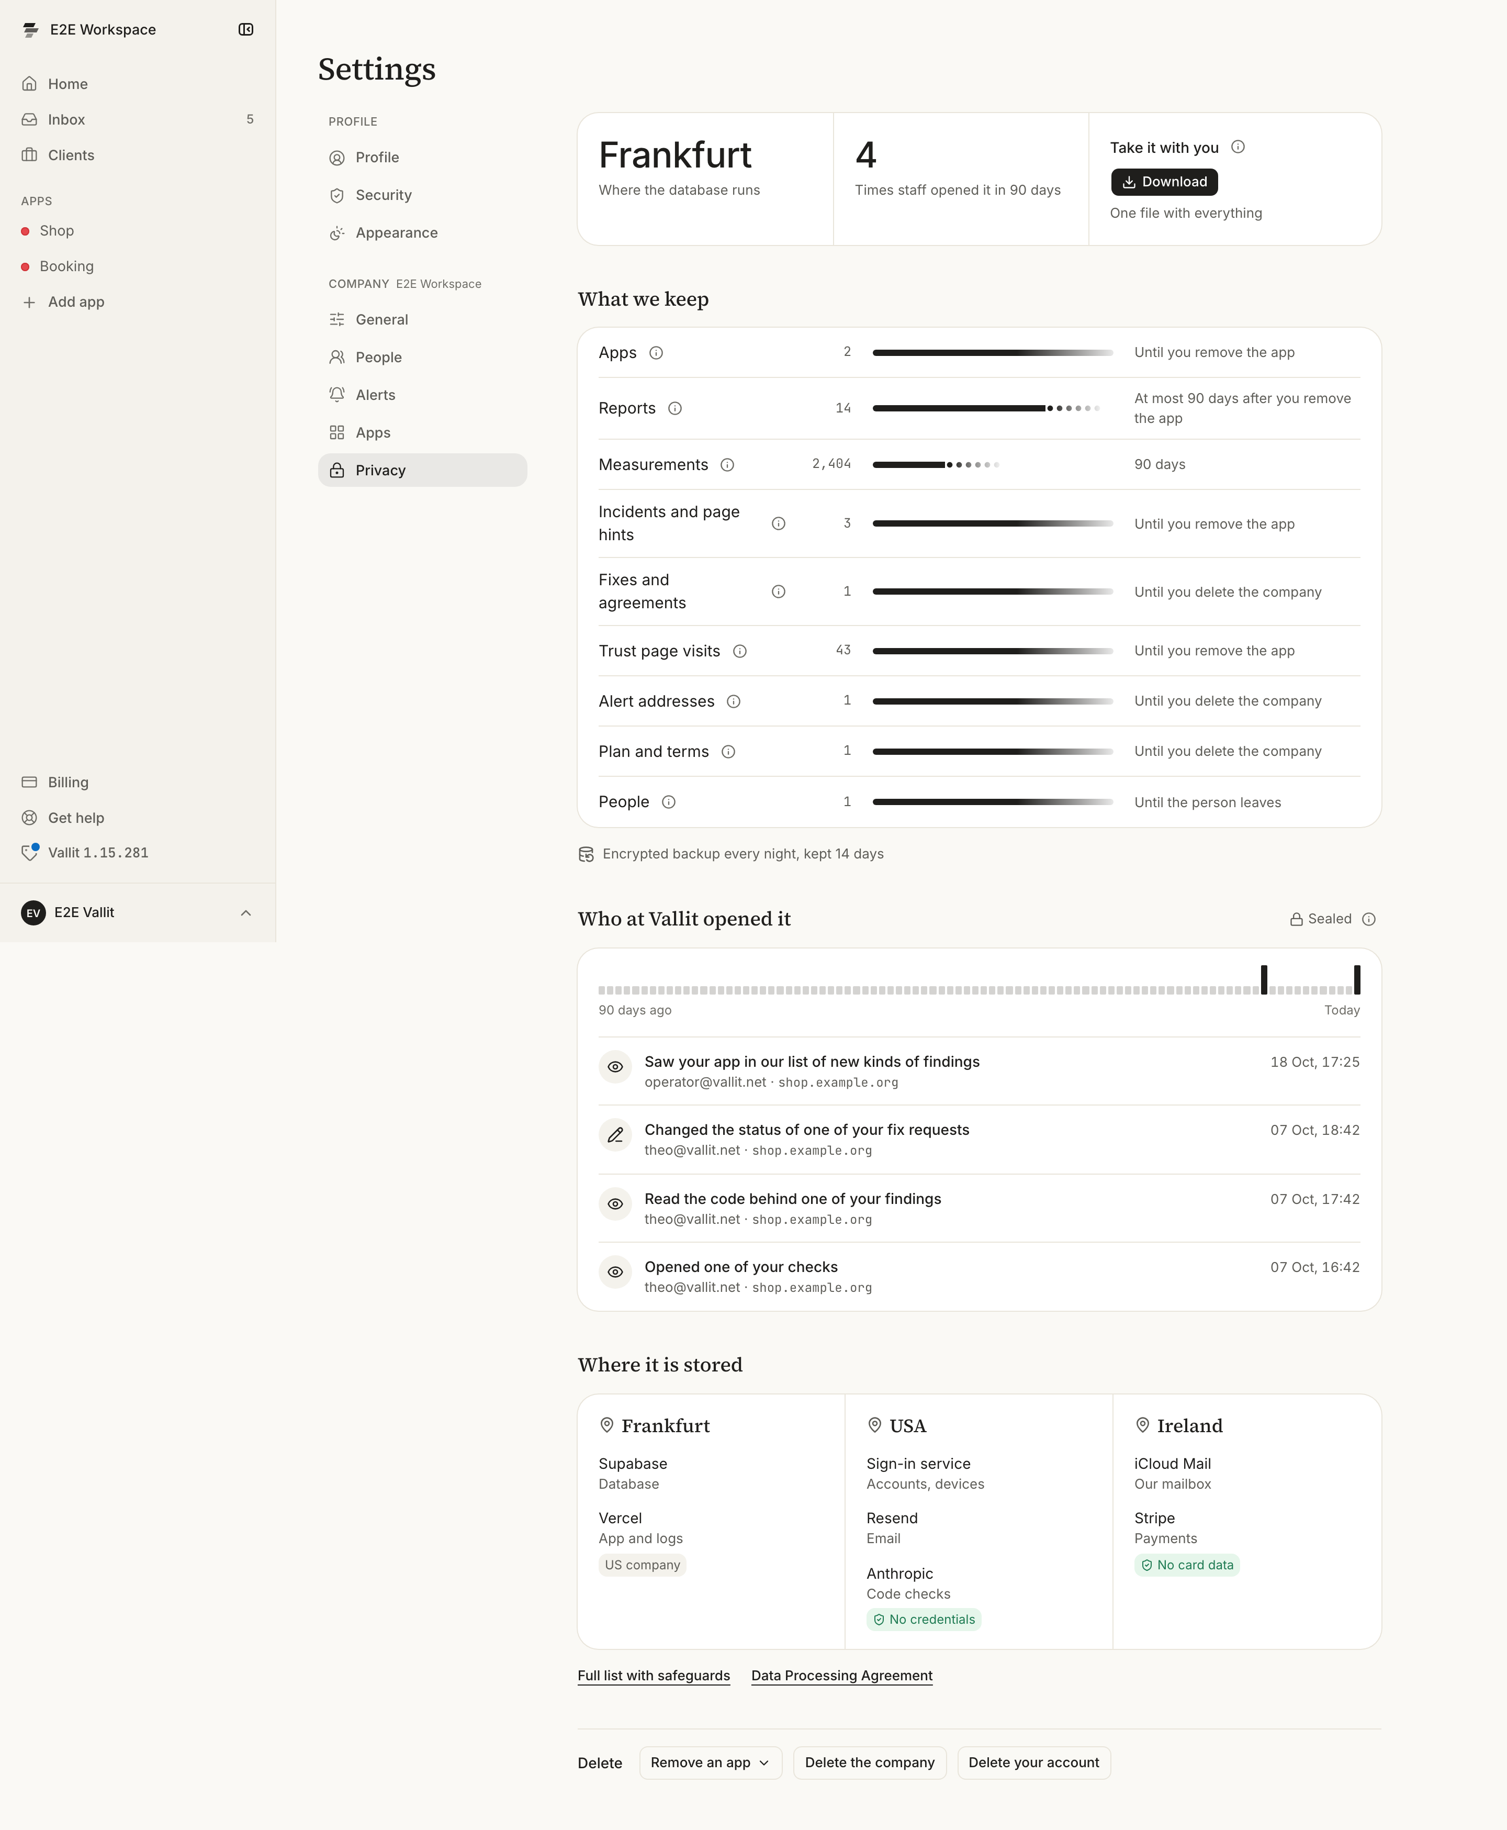This screenshot has height=1830, width=1507.
Task: Download the data export file
Action: tap(1164, 182)
